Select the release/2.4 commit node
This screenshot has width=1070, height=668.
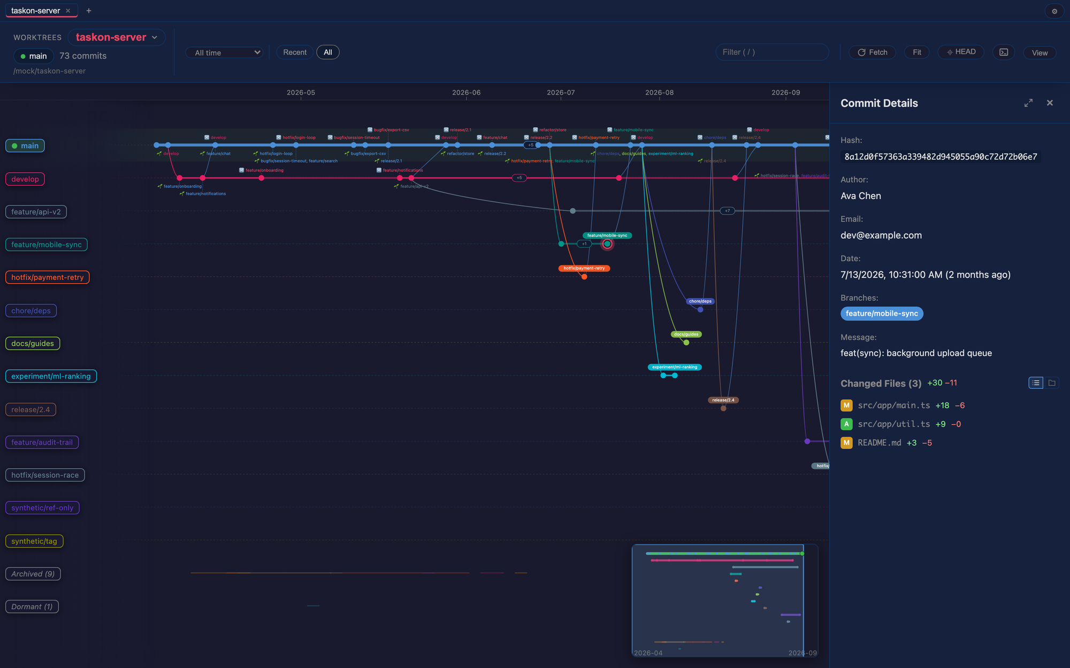pos(723,408)
